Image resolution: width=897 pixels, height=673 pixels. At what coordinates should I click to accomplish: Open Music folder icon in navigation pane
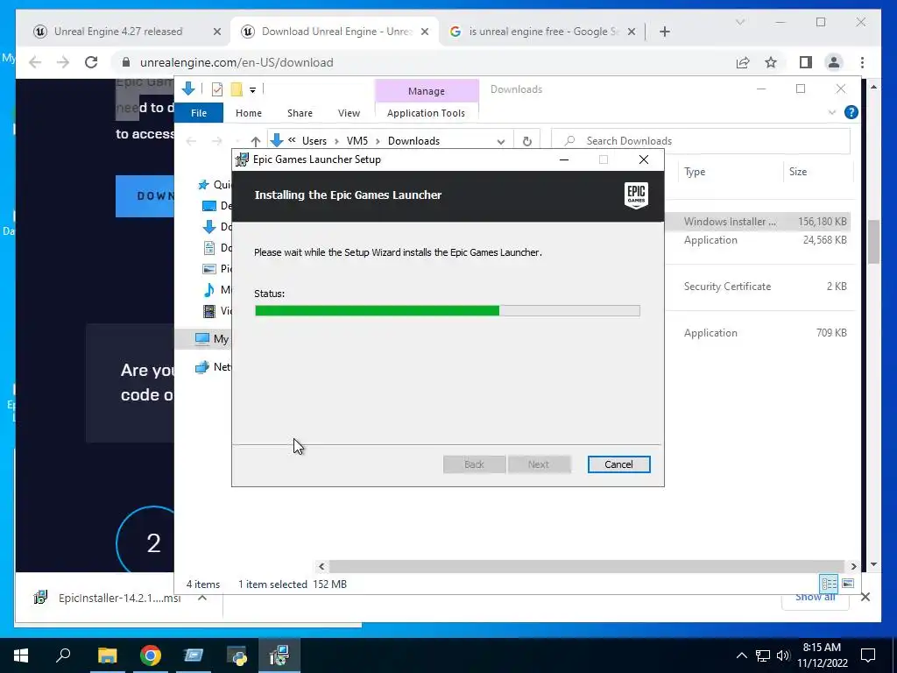209,290
